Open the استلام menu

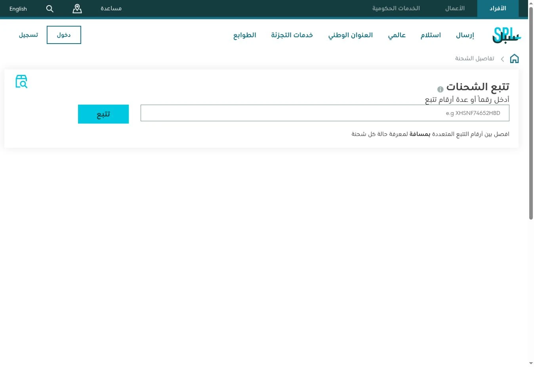tap(431, 35)
